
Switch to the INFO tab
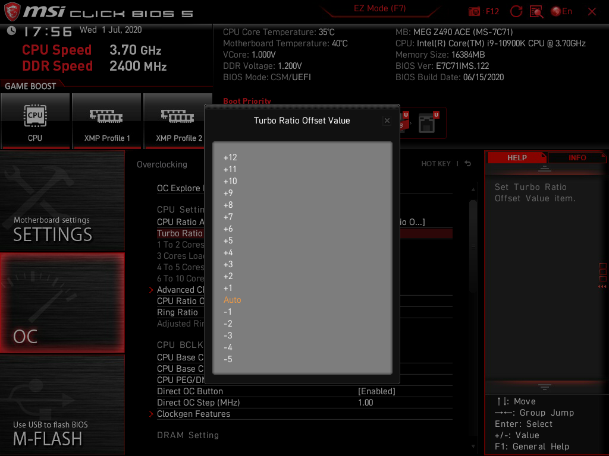tap(577, 157)
